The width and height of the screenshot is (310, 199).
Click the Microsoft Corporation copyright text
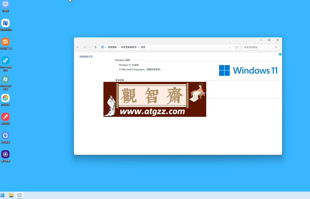pyautogui.click(x=140, y=69)
